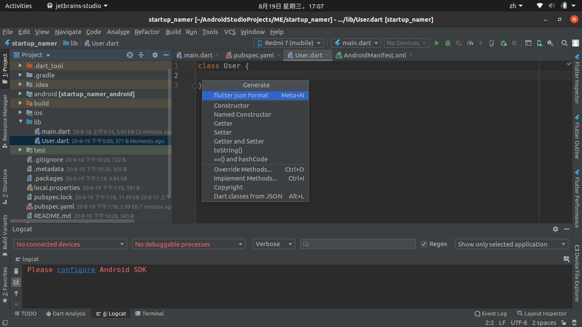Expand the test folder

click(x=20, y=150)
